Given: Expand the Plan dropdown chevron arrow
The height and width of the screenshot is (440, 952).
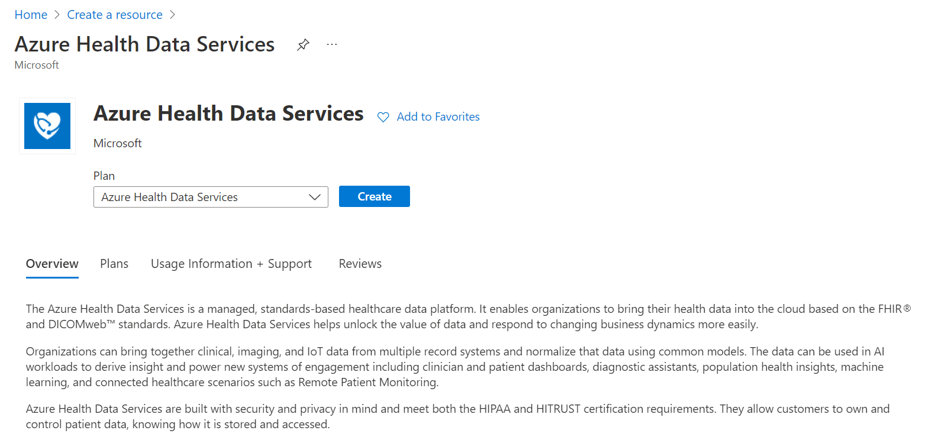Looking at the screenshot, I should click(x=315, y=197).
